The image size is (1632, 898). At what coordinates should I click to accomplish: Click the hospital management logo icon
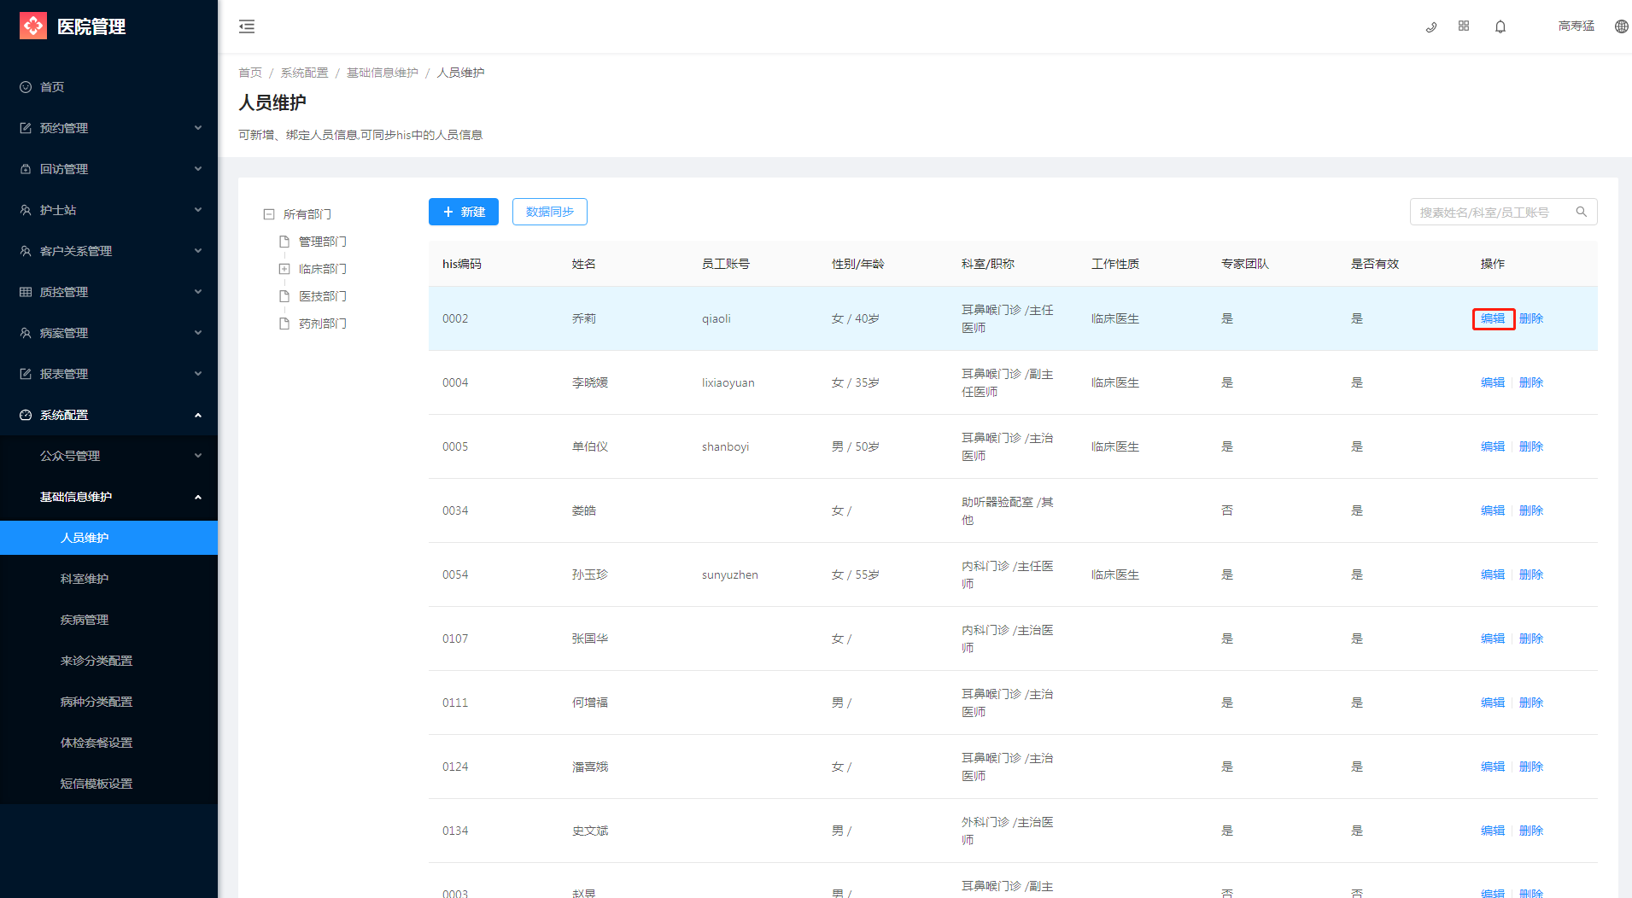[x=33, y=26]
